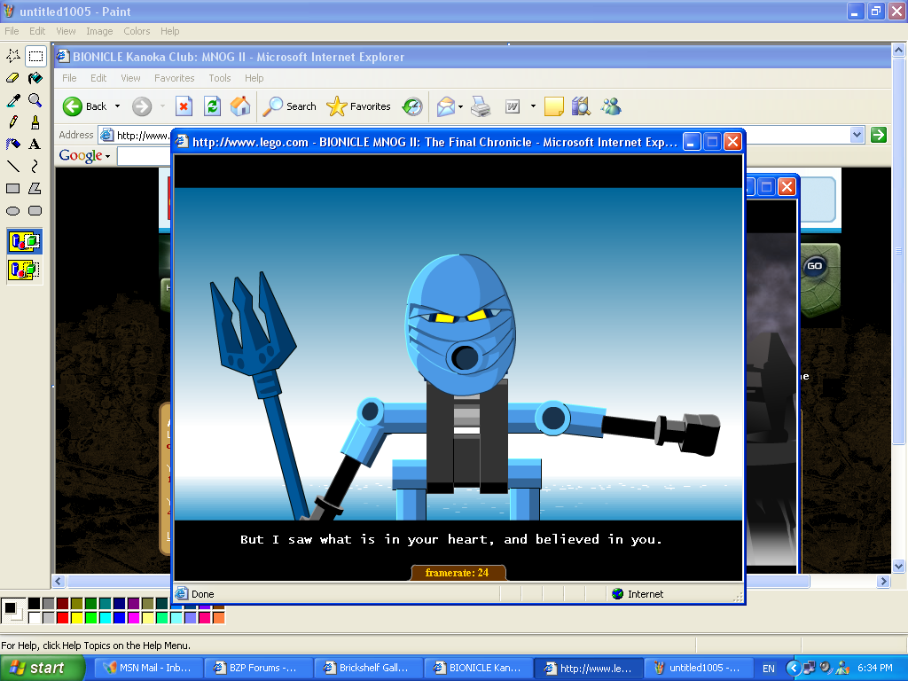Click the green Go arrow beside Address bar
Image resolution: width=908 pixels, height=681 pixels.
(879, 135)
